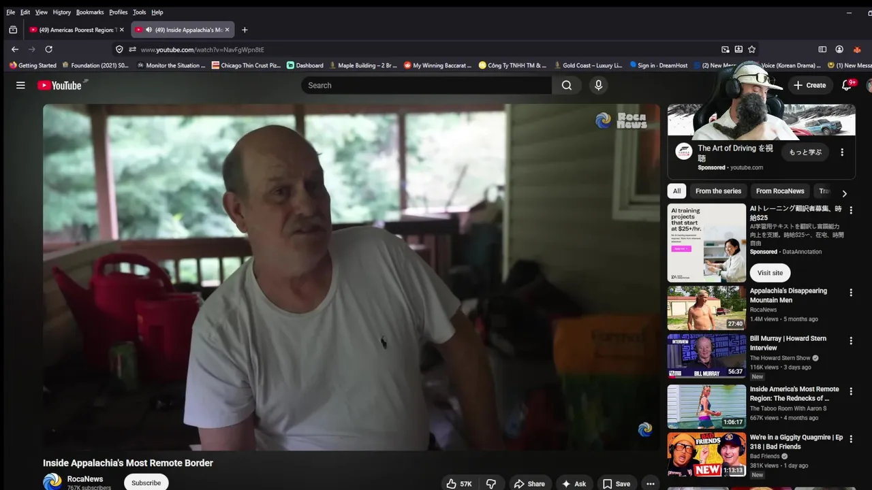Open the View menu
This screenshot has height=490, width=872.
pyautogui.click(x=42, y=12)
